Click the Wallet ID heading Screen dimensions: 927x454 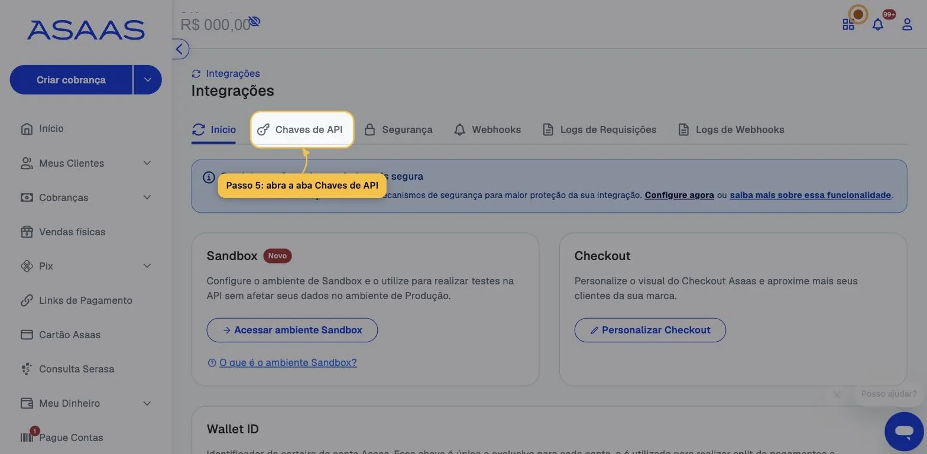pyautogui.click(x=232, y=429)
